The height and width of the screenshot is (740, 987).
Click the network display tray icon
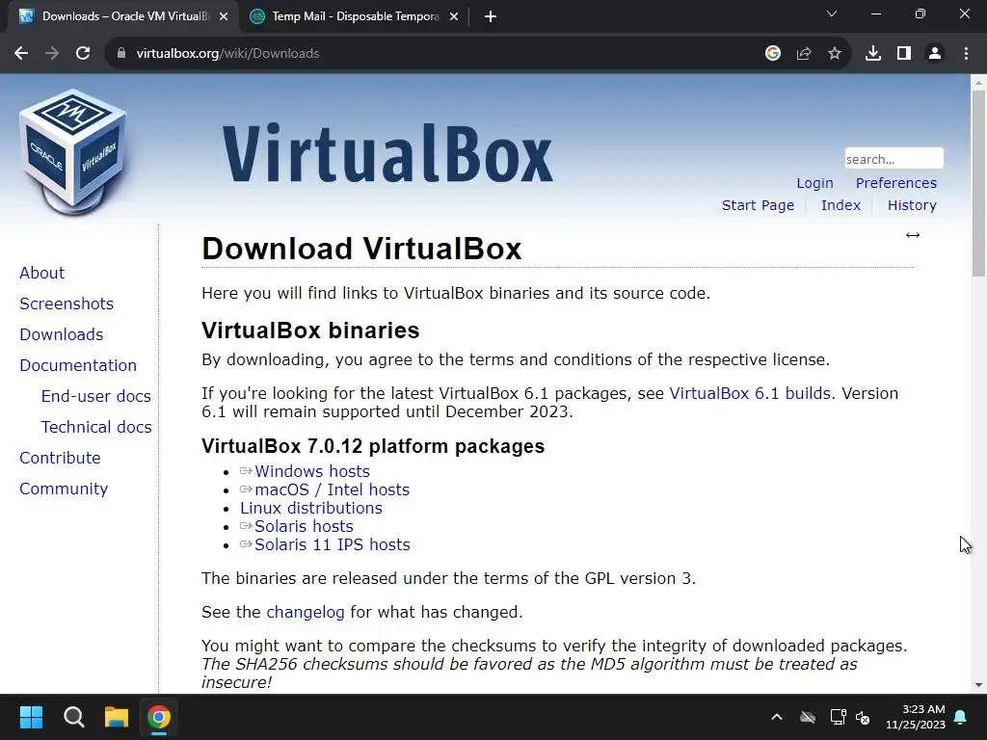(838, 717)
